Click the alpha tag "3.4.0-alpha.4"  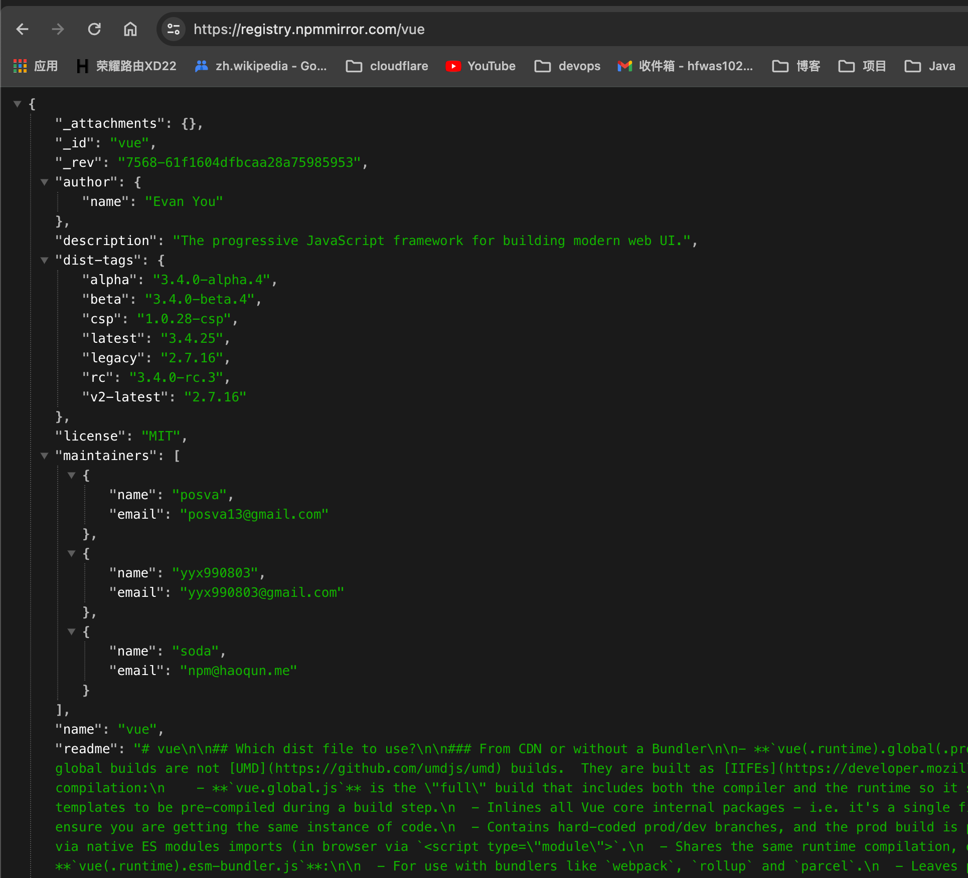click(211, 280)
